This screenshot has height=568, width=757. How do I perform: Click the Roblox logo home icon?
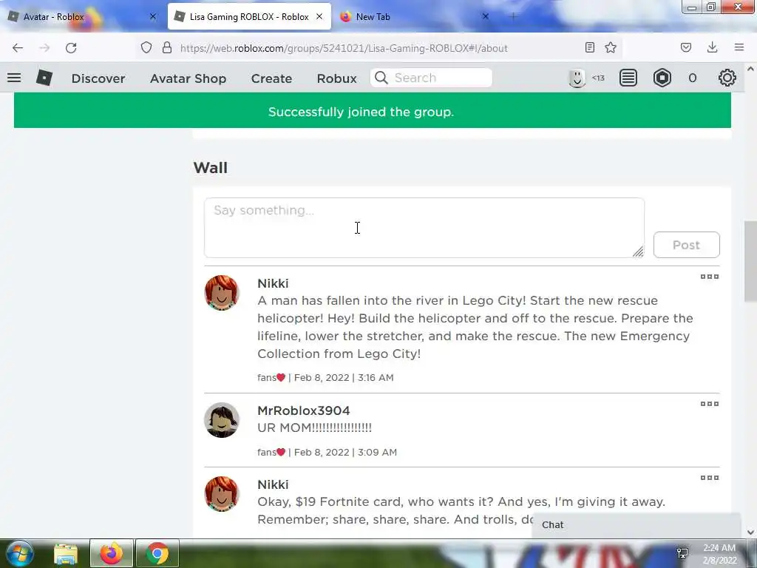tap(44, 78)
